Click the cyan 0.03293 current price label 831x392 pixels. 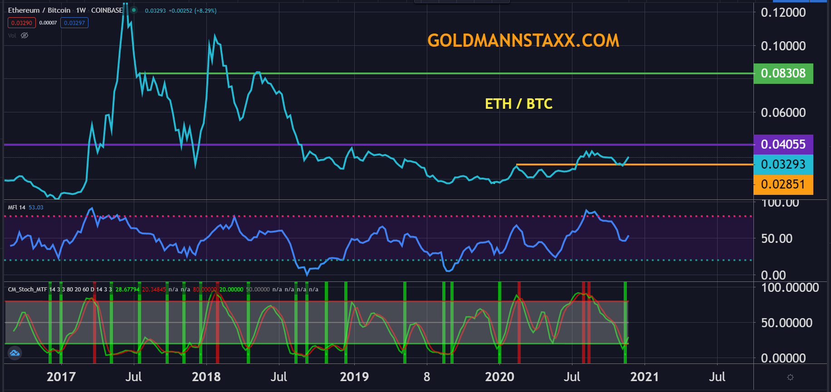pyautogui.click(x=783, y=164)
